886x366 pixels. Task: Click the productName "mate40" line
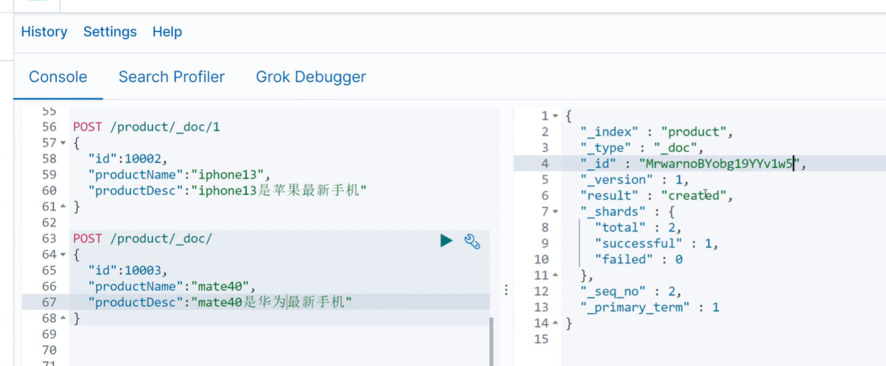172,286
